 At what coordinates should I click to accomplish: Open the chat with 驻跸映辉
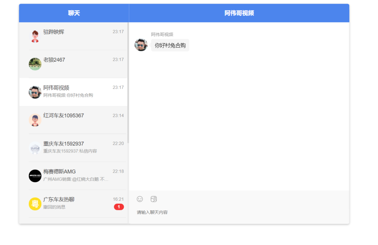(74, 36)
